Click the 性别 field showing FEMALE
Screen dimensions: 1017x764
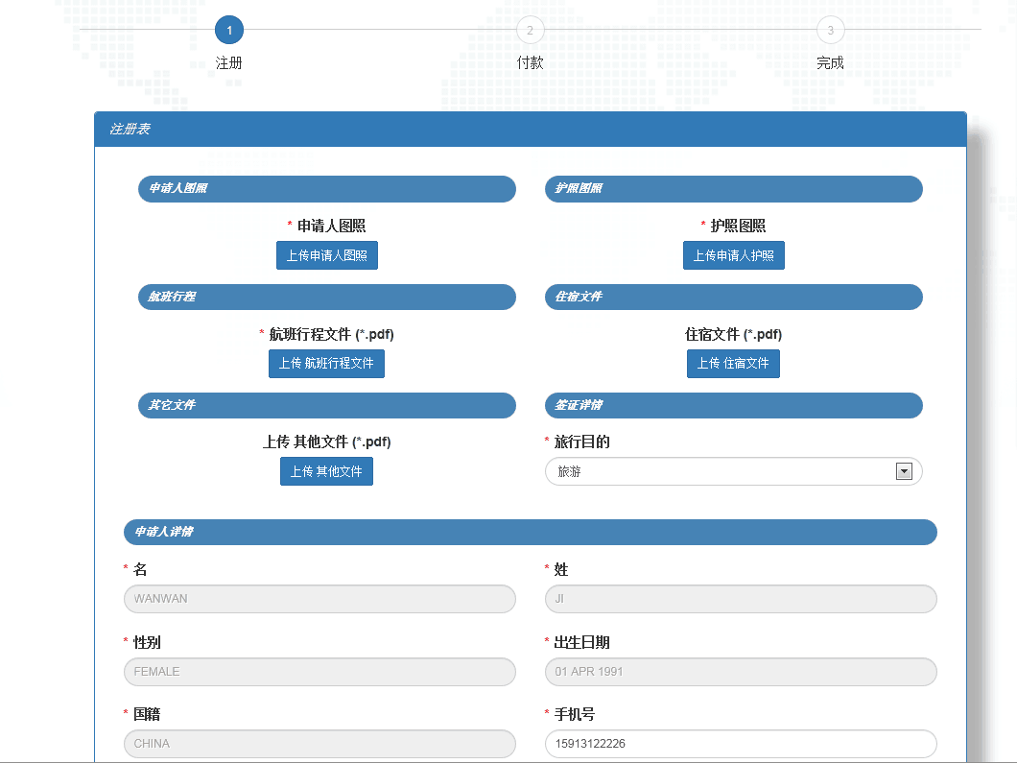coord(319,672)
